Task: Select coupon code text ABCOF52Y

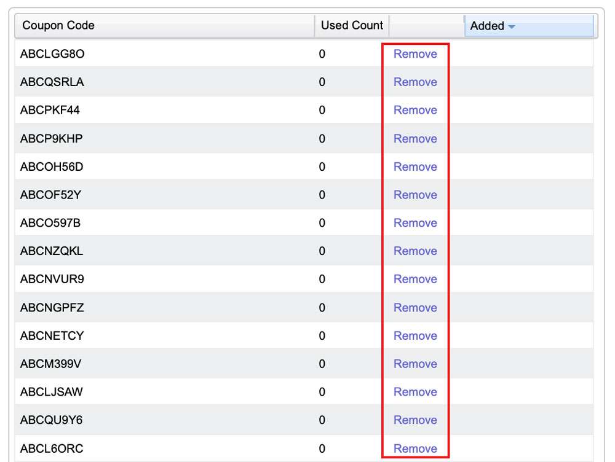Action: (50, 195)
